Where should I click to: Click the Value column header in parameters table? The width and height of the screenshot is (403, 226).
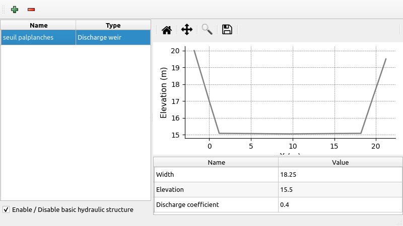tap(340, 162)
